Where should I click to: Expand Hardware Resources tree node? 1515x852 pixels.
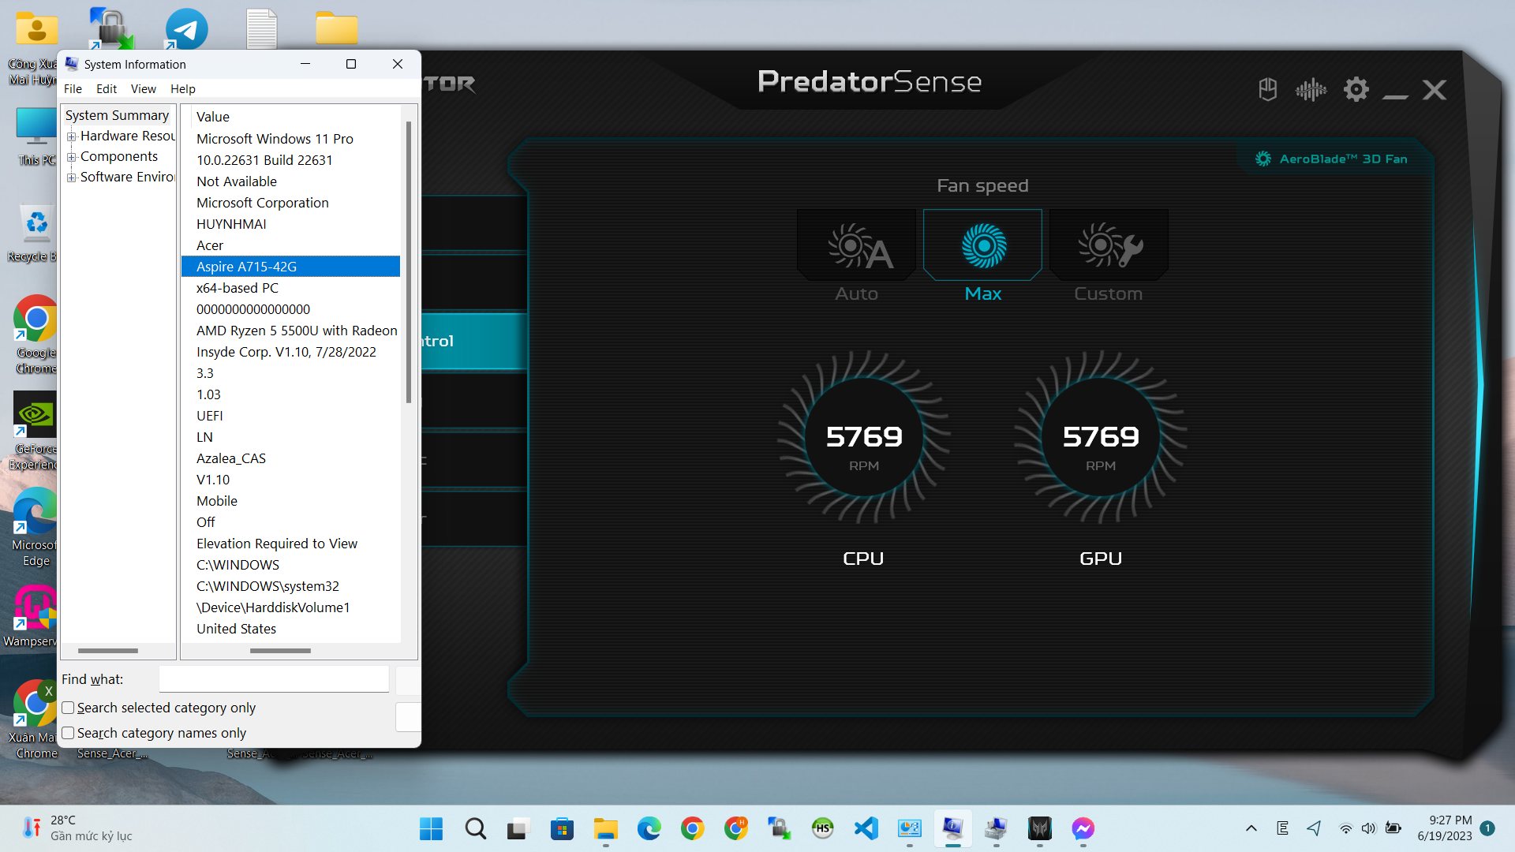pyautogui.click(x=72, y=136)
